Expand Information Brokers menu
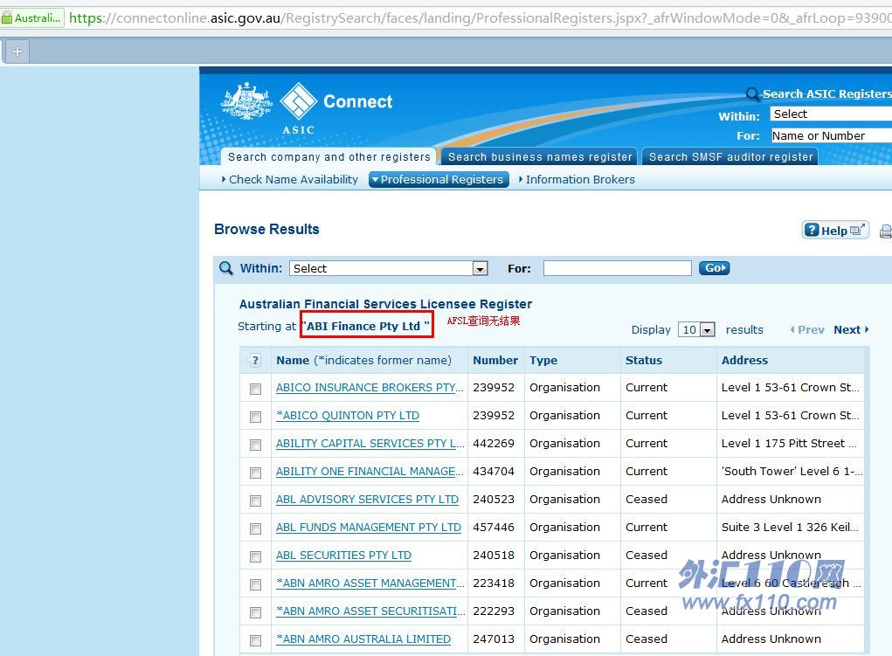Screen dimensions: 892x656 [577, 179]
